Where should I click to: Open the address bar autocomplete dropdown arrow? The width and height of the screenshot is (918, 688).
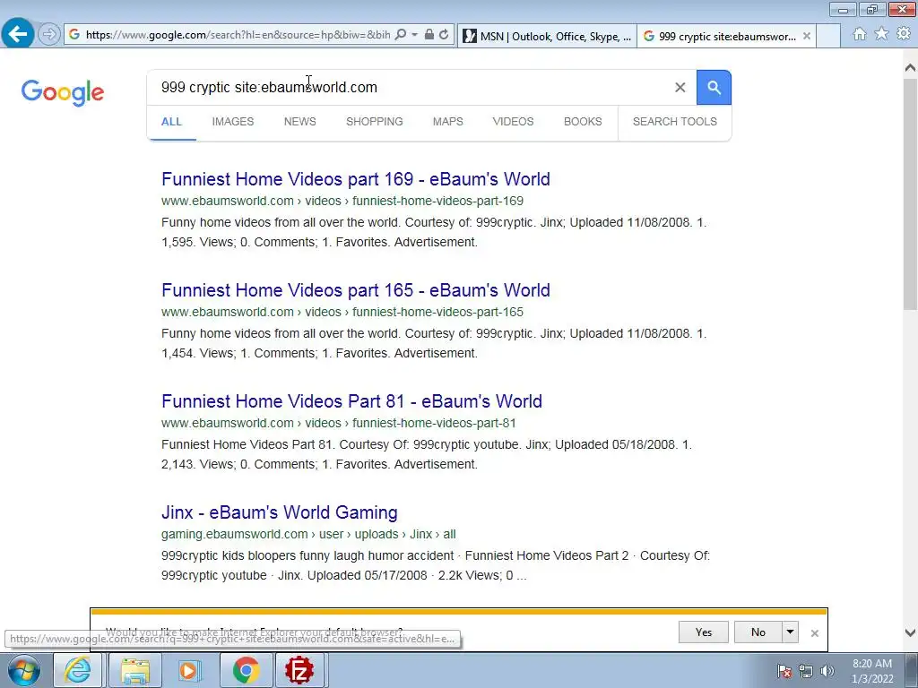click(x=414, y=35)
